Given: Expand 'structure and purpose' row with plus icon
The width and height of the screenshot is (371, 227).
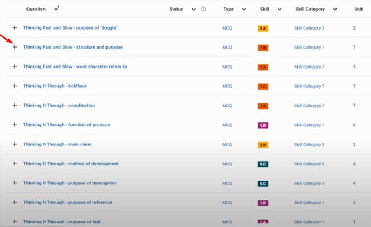Looking at the screenshot, I should (15, 47).
